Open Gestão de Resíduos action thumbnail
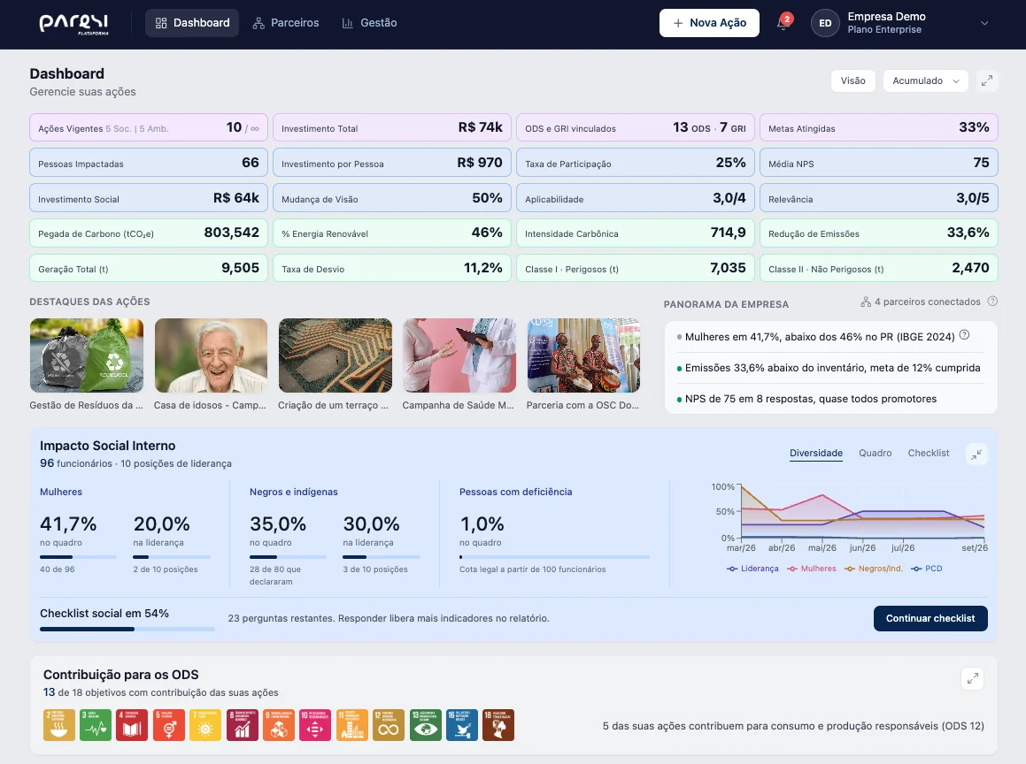The height and width of the screenshot is (764, 1026). pyautogui.click(x=87, y=355)
